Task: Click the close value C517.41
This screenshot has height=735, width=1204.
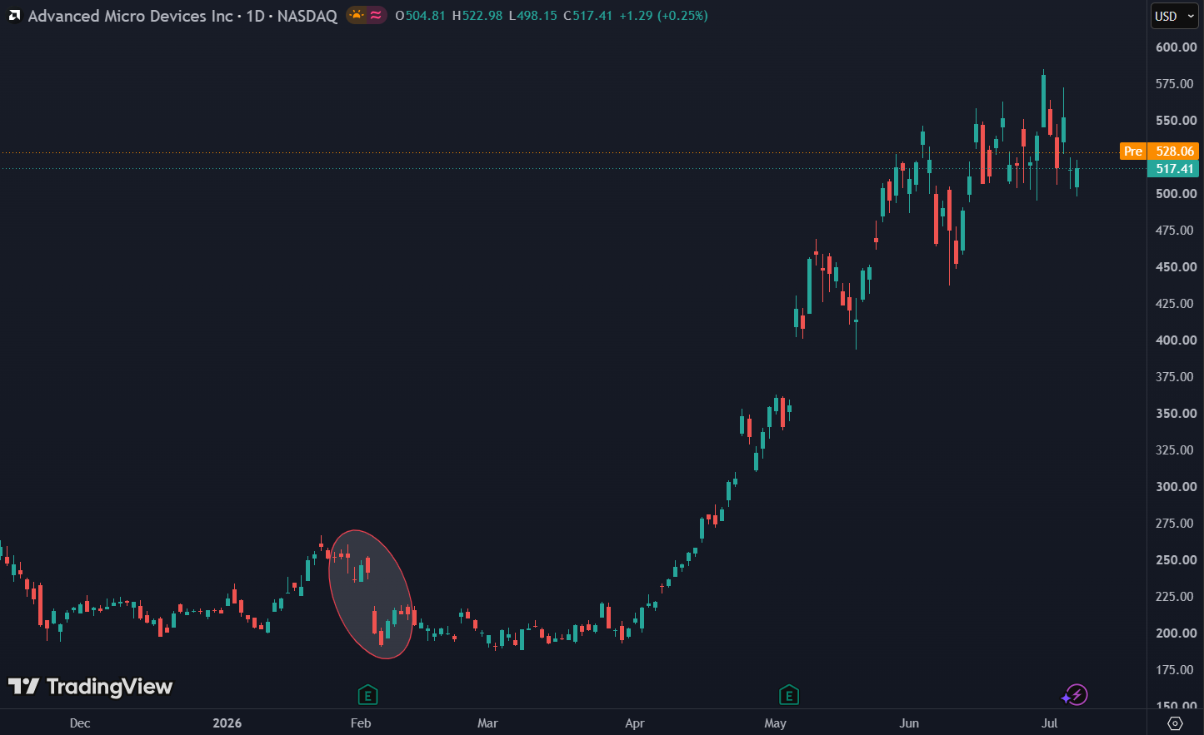Action: (x=588, y=16)
